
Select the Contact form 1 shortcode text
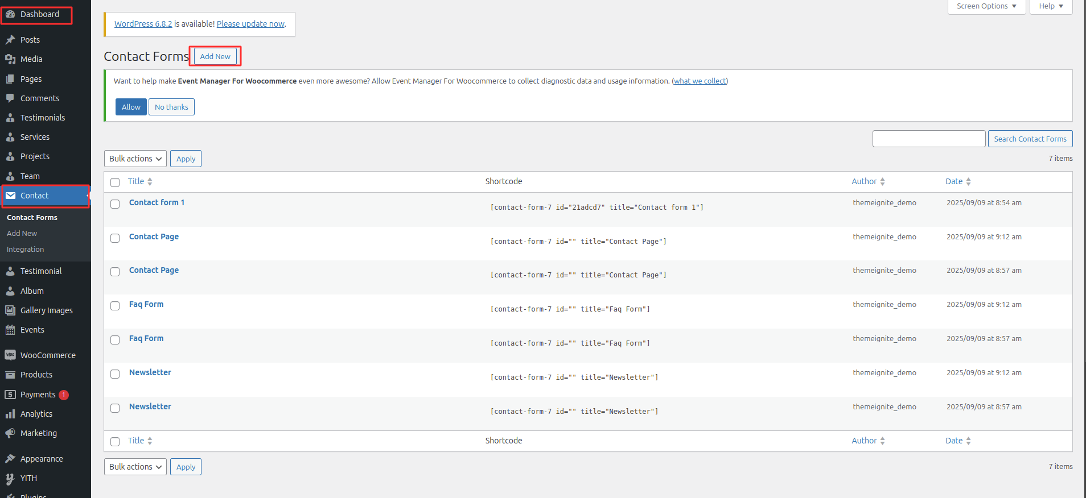pos(597,208)
